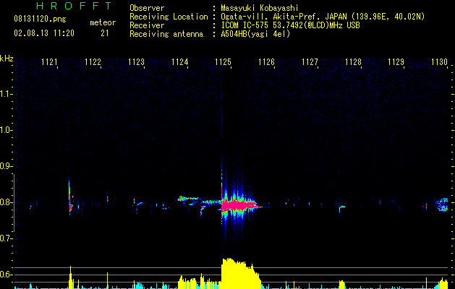Click the vertical meteor echo near 1121

pyautogui.click(x=70, y=197)
